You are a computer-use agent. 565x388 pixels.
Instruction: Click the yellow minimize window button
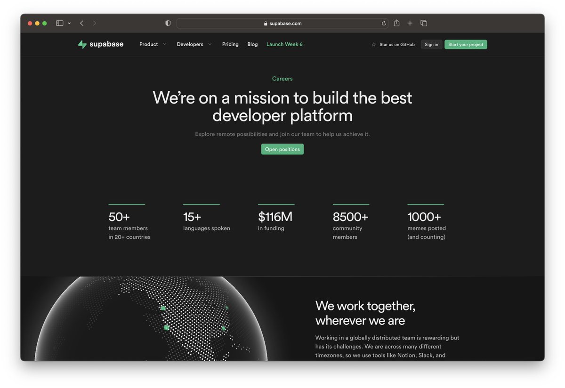point(37,23)
